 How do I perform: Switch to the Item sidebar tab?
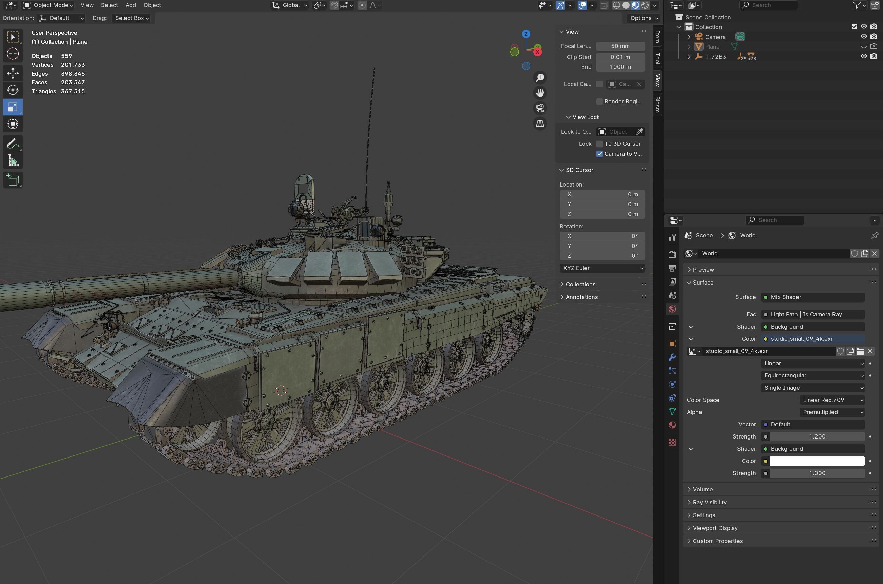pyautogui.click(x=658, y=37)
